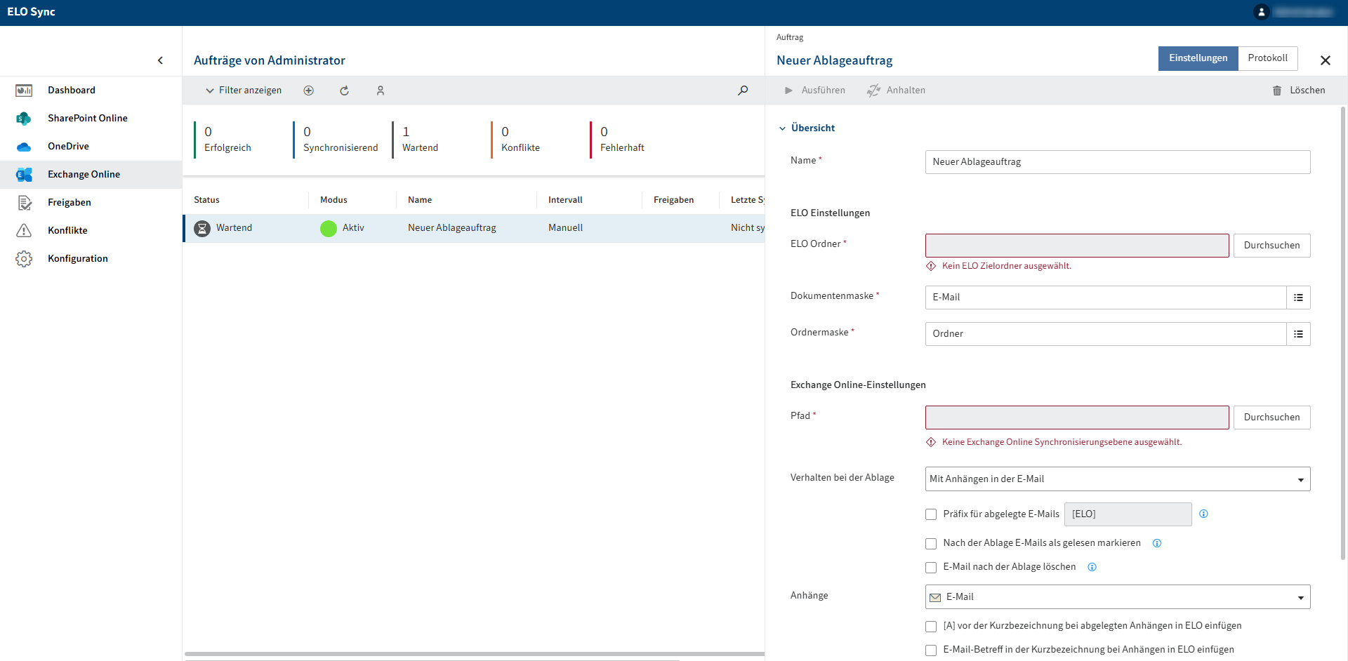Image resolution: width=1348 pixels, height=661 pixels.
Task: Click the user filter icon in toolbar
Action: [x=381, y=91]
